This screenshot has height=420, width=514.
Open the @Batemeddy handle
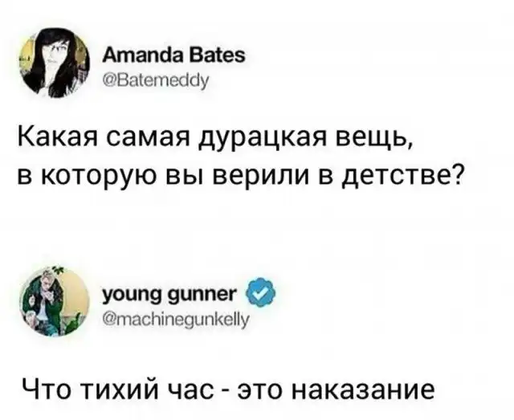pyautogui.click(x=156, y=80)
